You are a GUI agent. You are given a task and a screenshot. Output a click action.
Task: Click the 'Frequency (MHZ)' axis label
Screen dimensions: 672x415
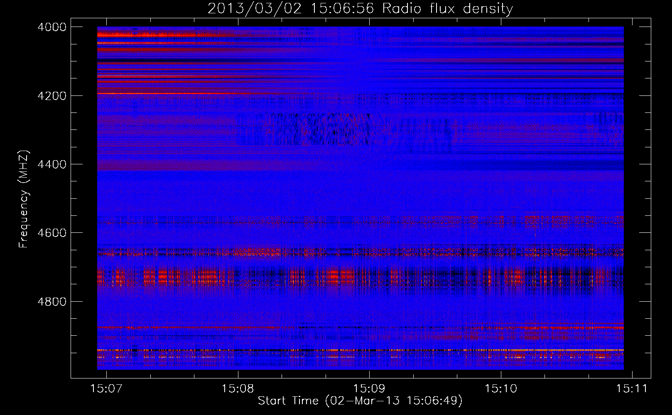click(24, 199)
